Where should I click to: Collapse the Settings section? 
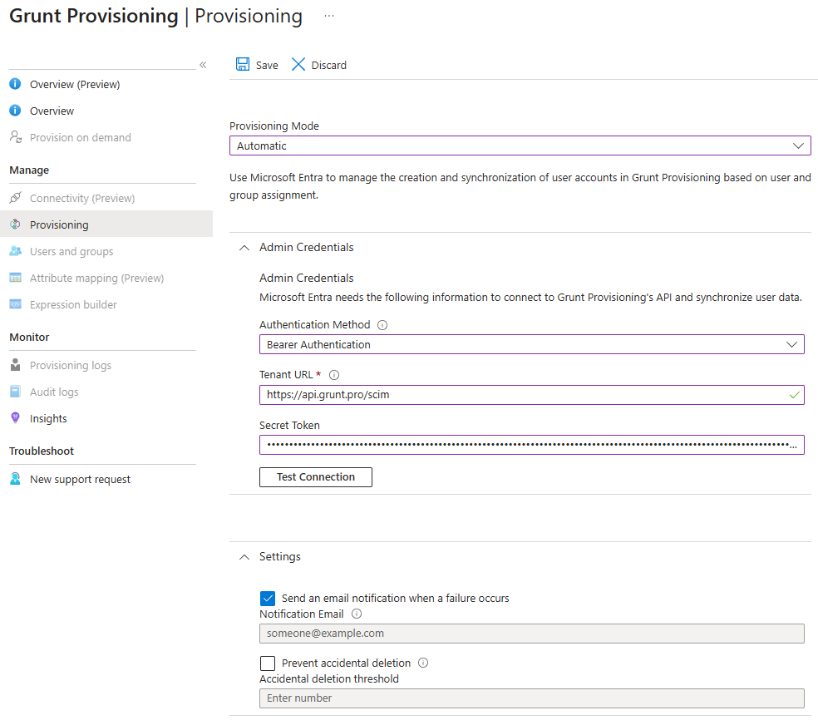(x=244, y=557)
